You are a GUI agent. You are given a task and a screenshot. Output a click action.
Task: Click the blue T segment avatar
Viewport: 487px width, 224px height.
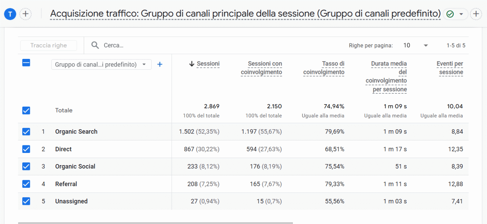click(x=10, y=14)
